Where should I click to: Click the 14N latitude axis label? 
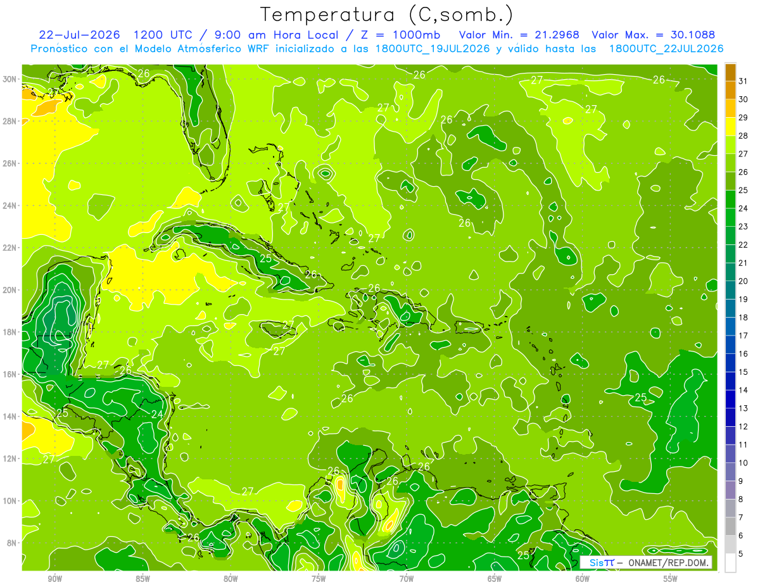(9, 416)
